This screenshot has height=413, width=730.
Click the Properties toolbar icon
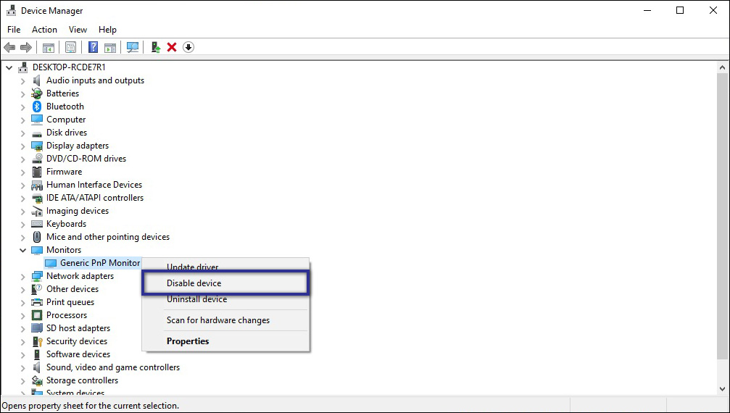tap(70, 47)
